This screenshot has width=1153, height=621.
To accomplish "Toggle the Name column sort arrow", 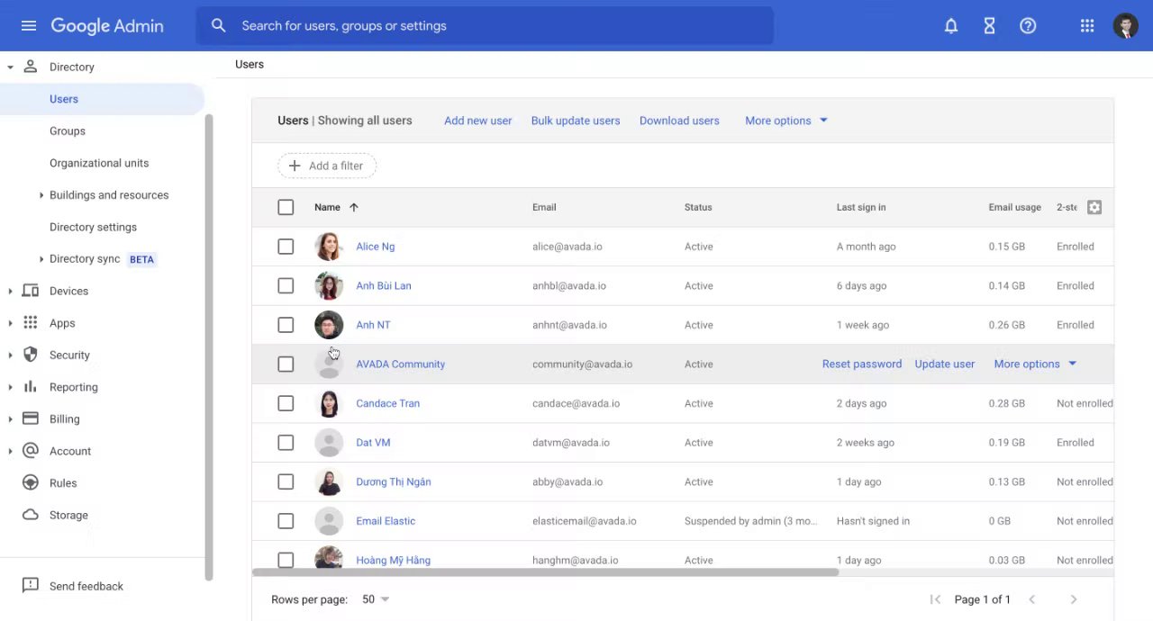I will pyautogui.click(x=354, y=207).
